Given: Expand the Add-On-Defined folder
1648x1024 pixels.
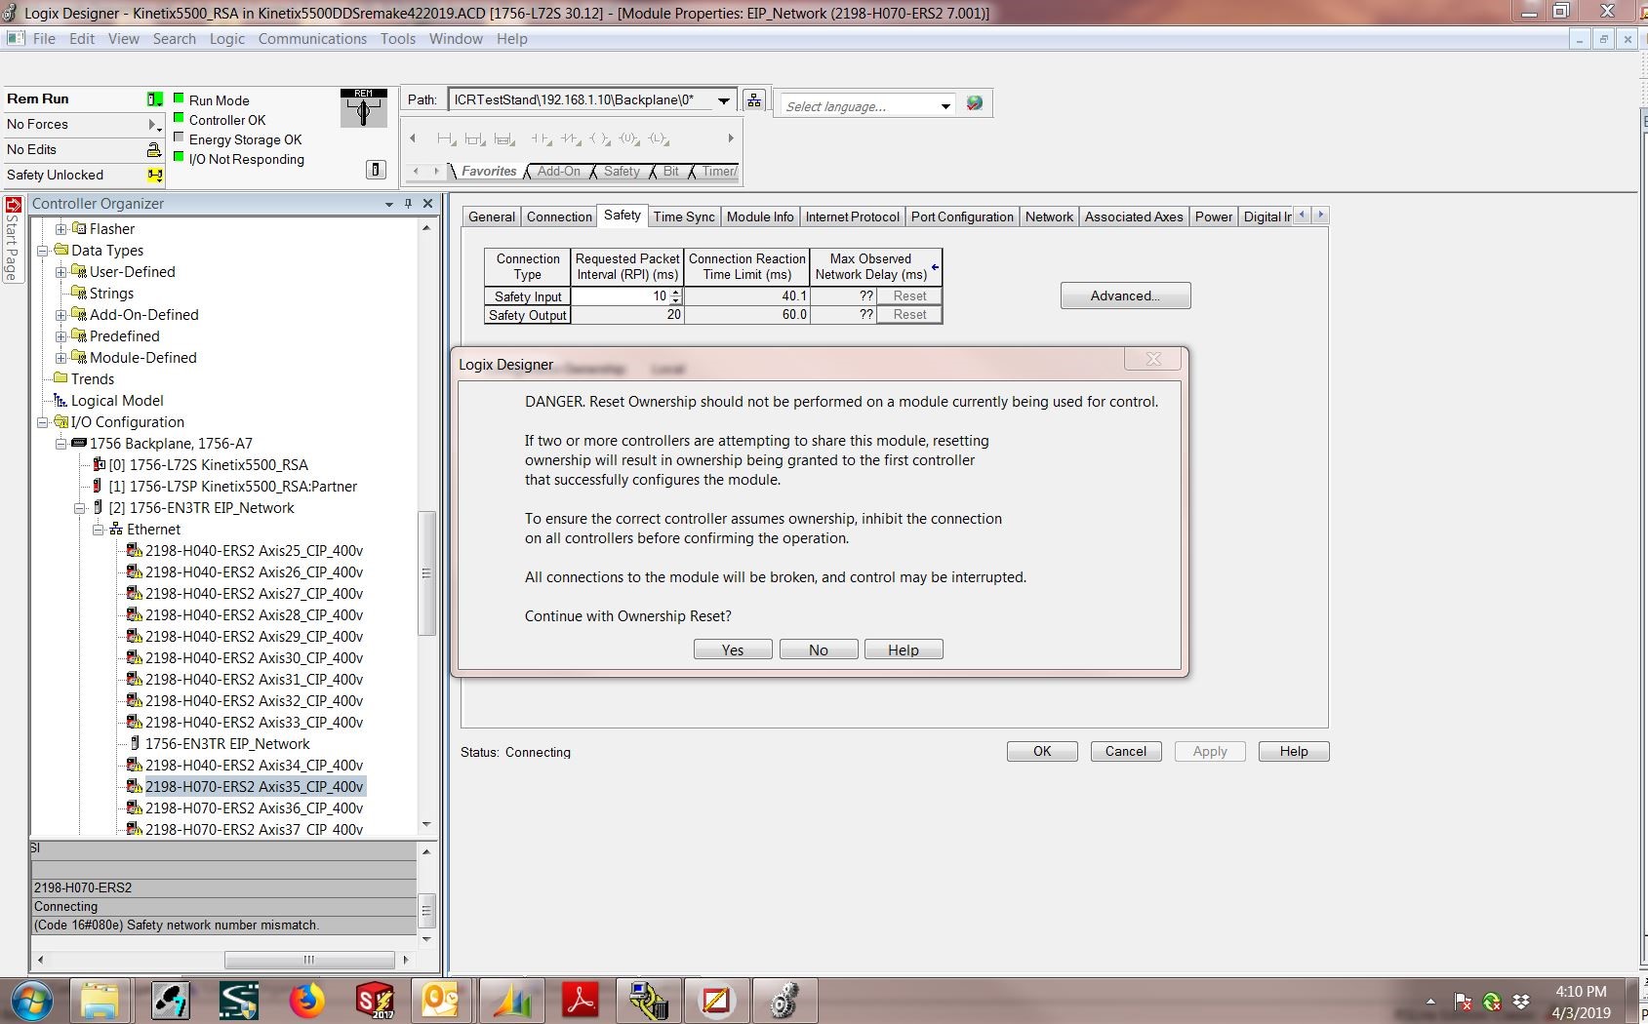Looking at the screenshot, I should click(x=61, y=315).
